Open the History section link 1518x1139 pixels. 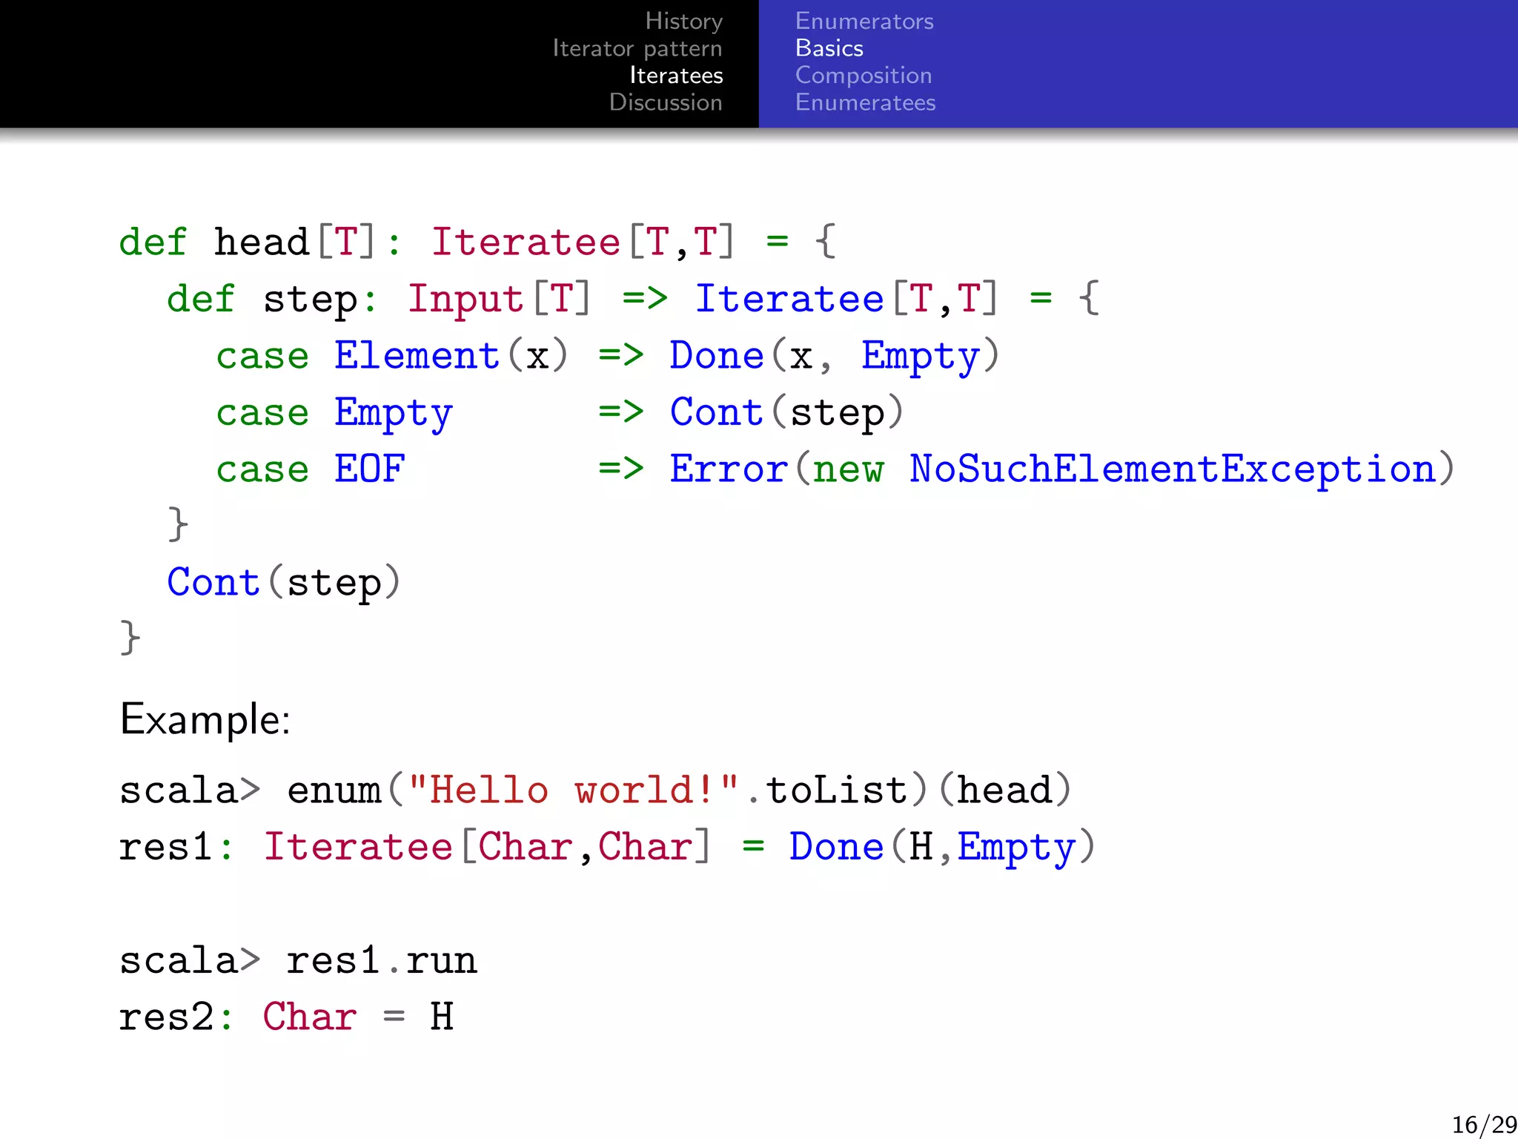tap(683, 21)
